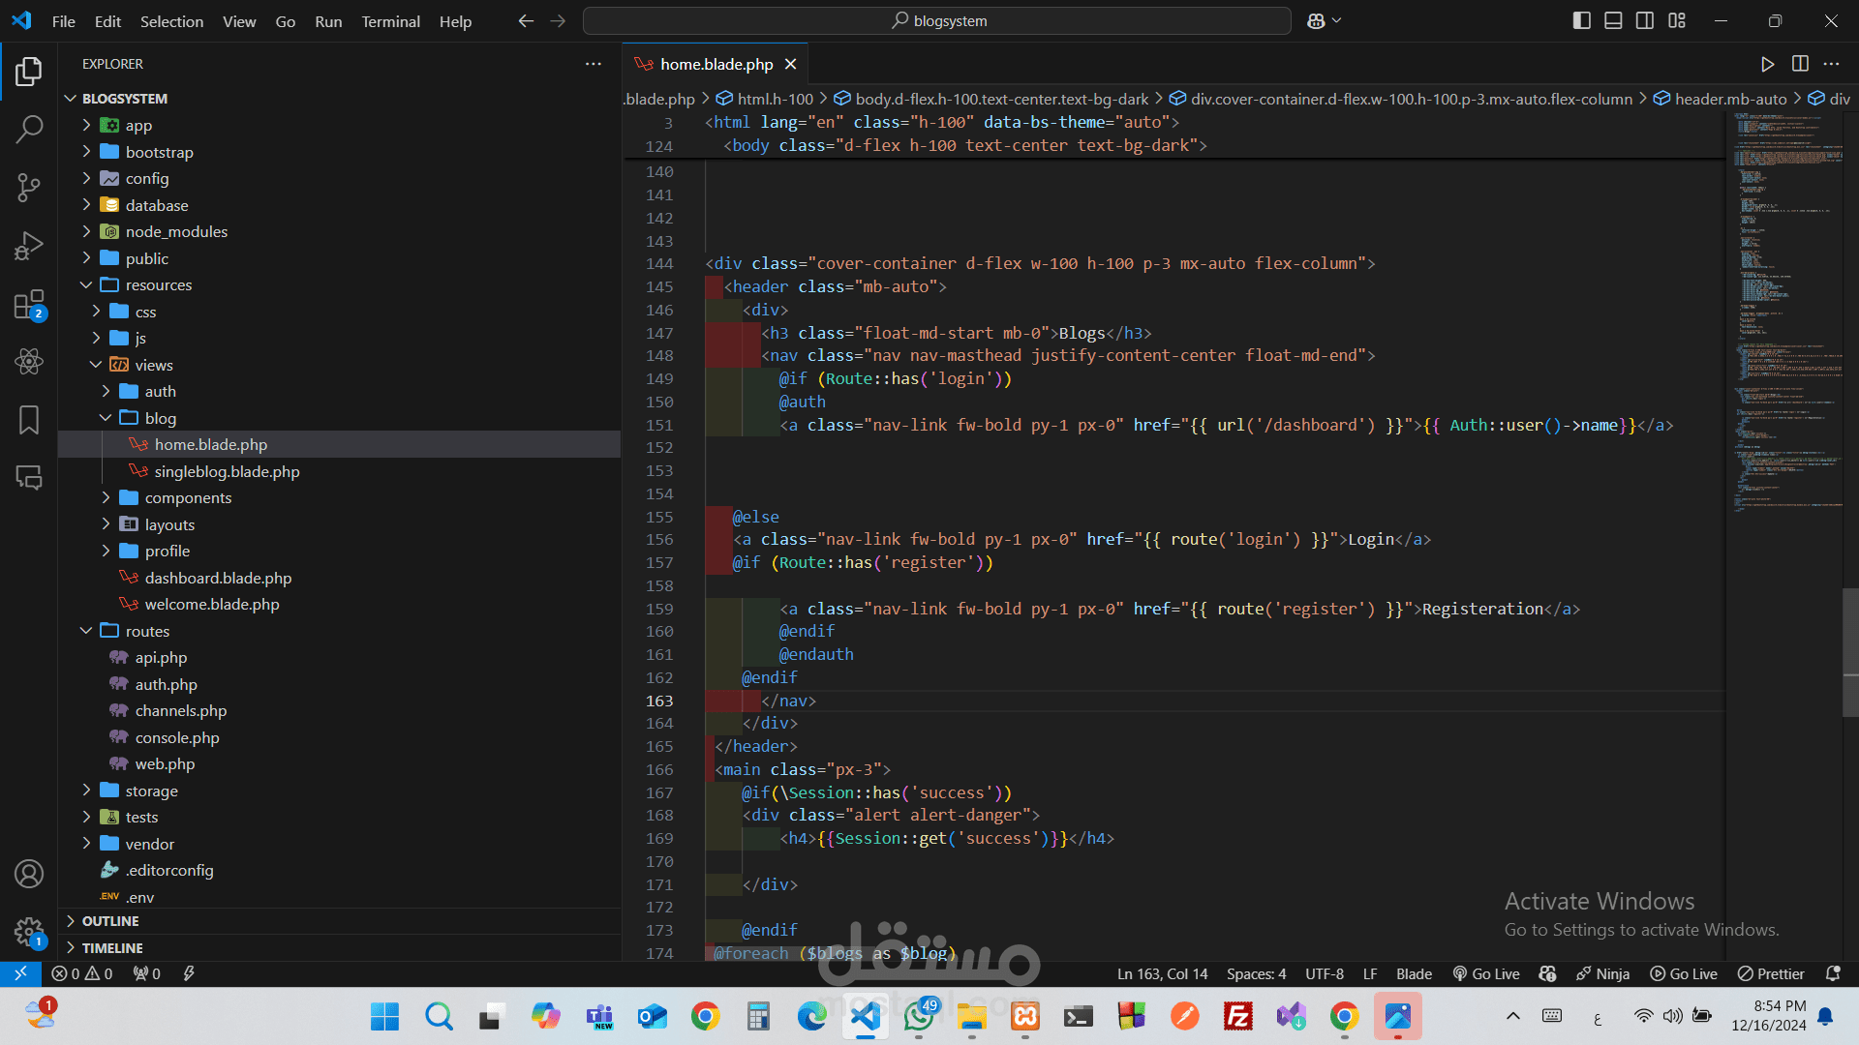Open the Selection menu
This screenshot has height=1045, width=1859.
tap(171, 21)
